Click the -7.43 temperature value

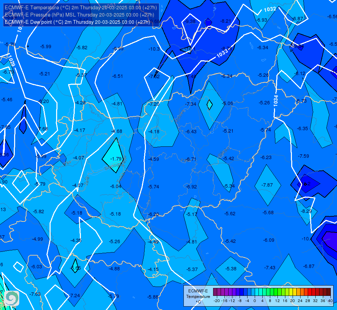tap(270, 268)
